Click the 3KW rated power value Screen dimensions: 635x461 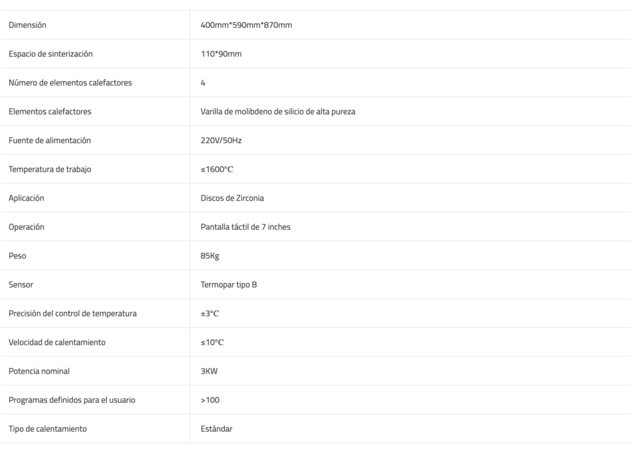pyautogui.click(x=209, y=371)
